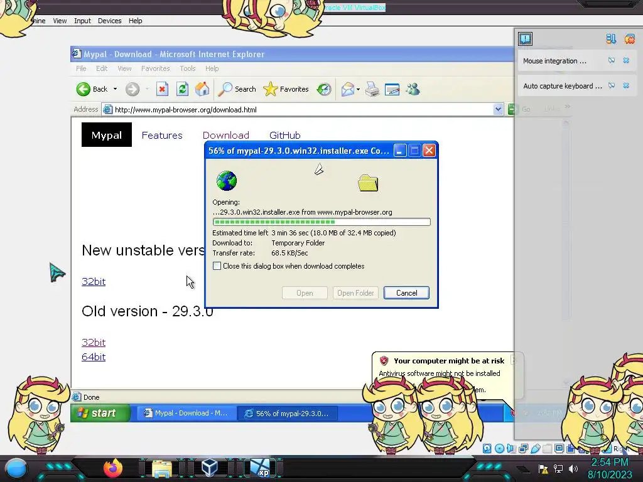
Task: Open the IE View menu
Action: (125, 68)
